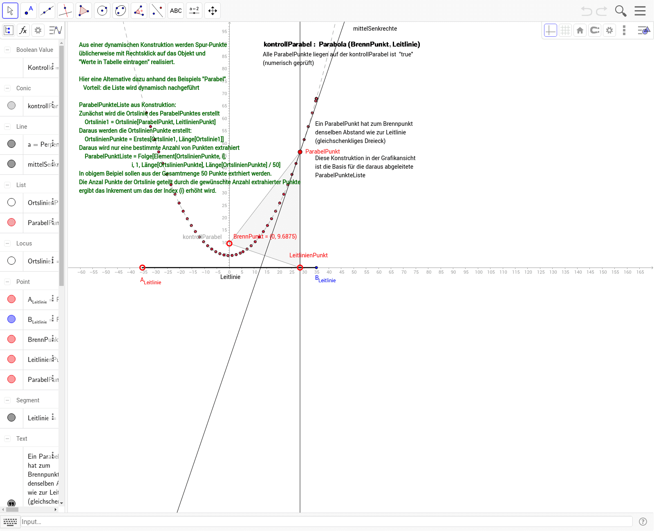This screenshot has width=654, height=531.
Task: Click the LeitlinienPunkt on the directrix
Action: pos(300,268)
